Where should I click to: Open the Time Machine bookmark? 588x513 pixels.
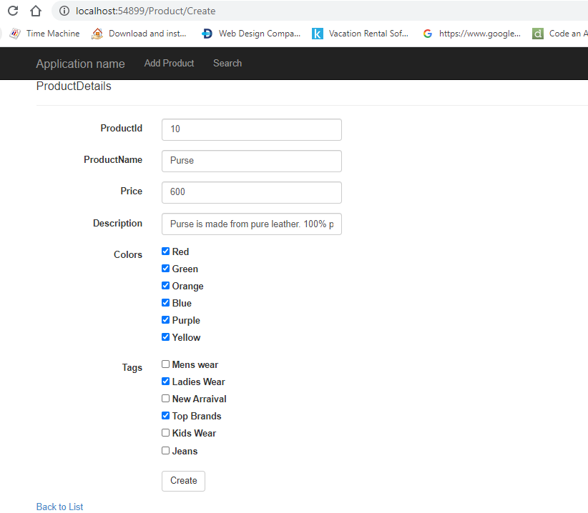pyautogui.click(x=44, y=34)
